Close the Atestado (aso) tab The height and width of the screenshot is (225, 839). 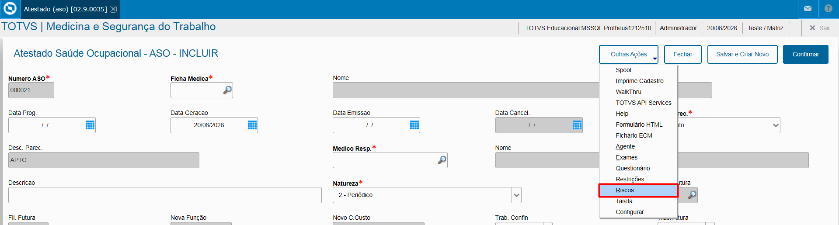click(x=113, y=9)
